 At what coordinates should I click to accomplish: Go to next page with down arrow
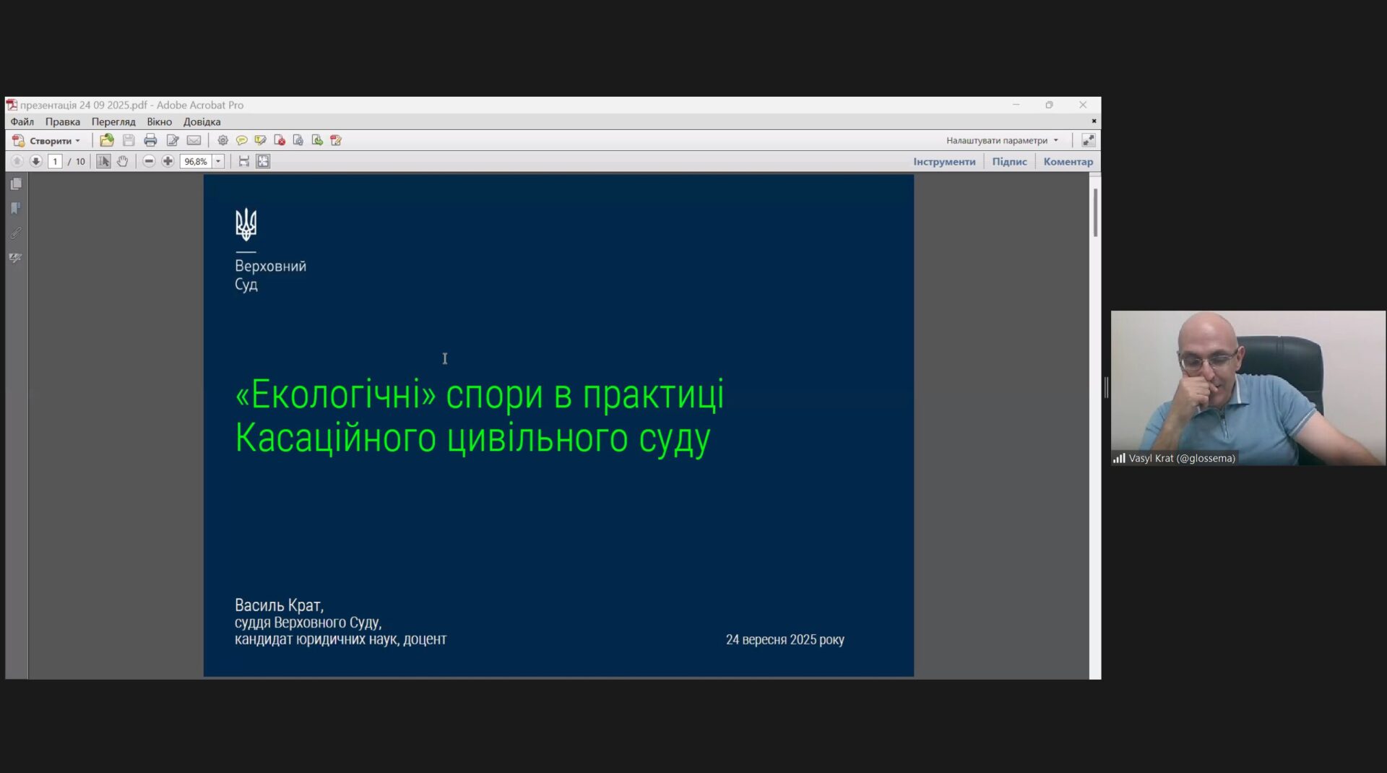point(35,161)
